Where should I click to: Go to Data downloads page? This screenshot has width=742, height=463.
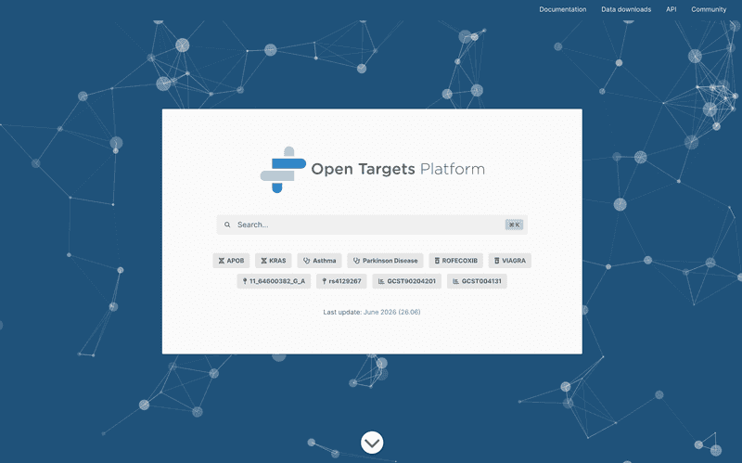pyautogui.click(x=625, y=9)
